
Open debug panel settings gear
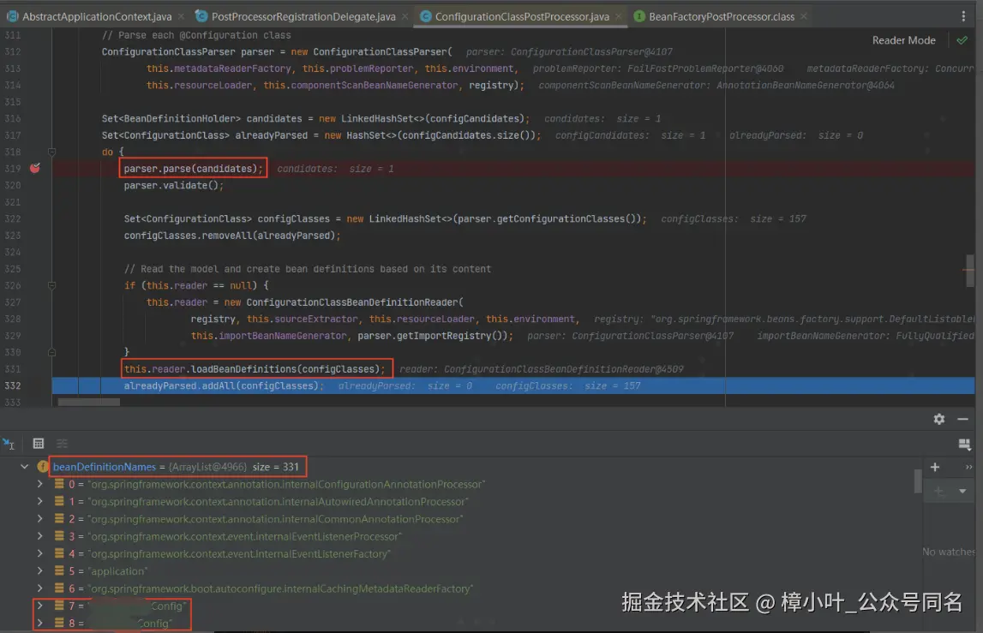click(x=938, y=419)
